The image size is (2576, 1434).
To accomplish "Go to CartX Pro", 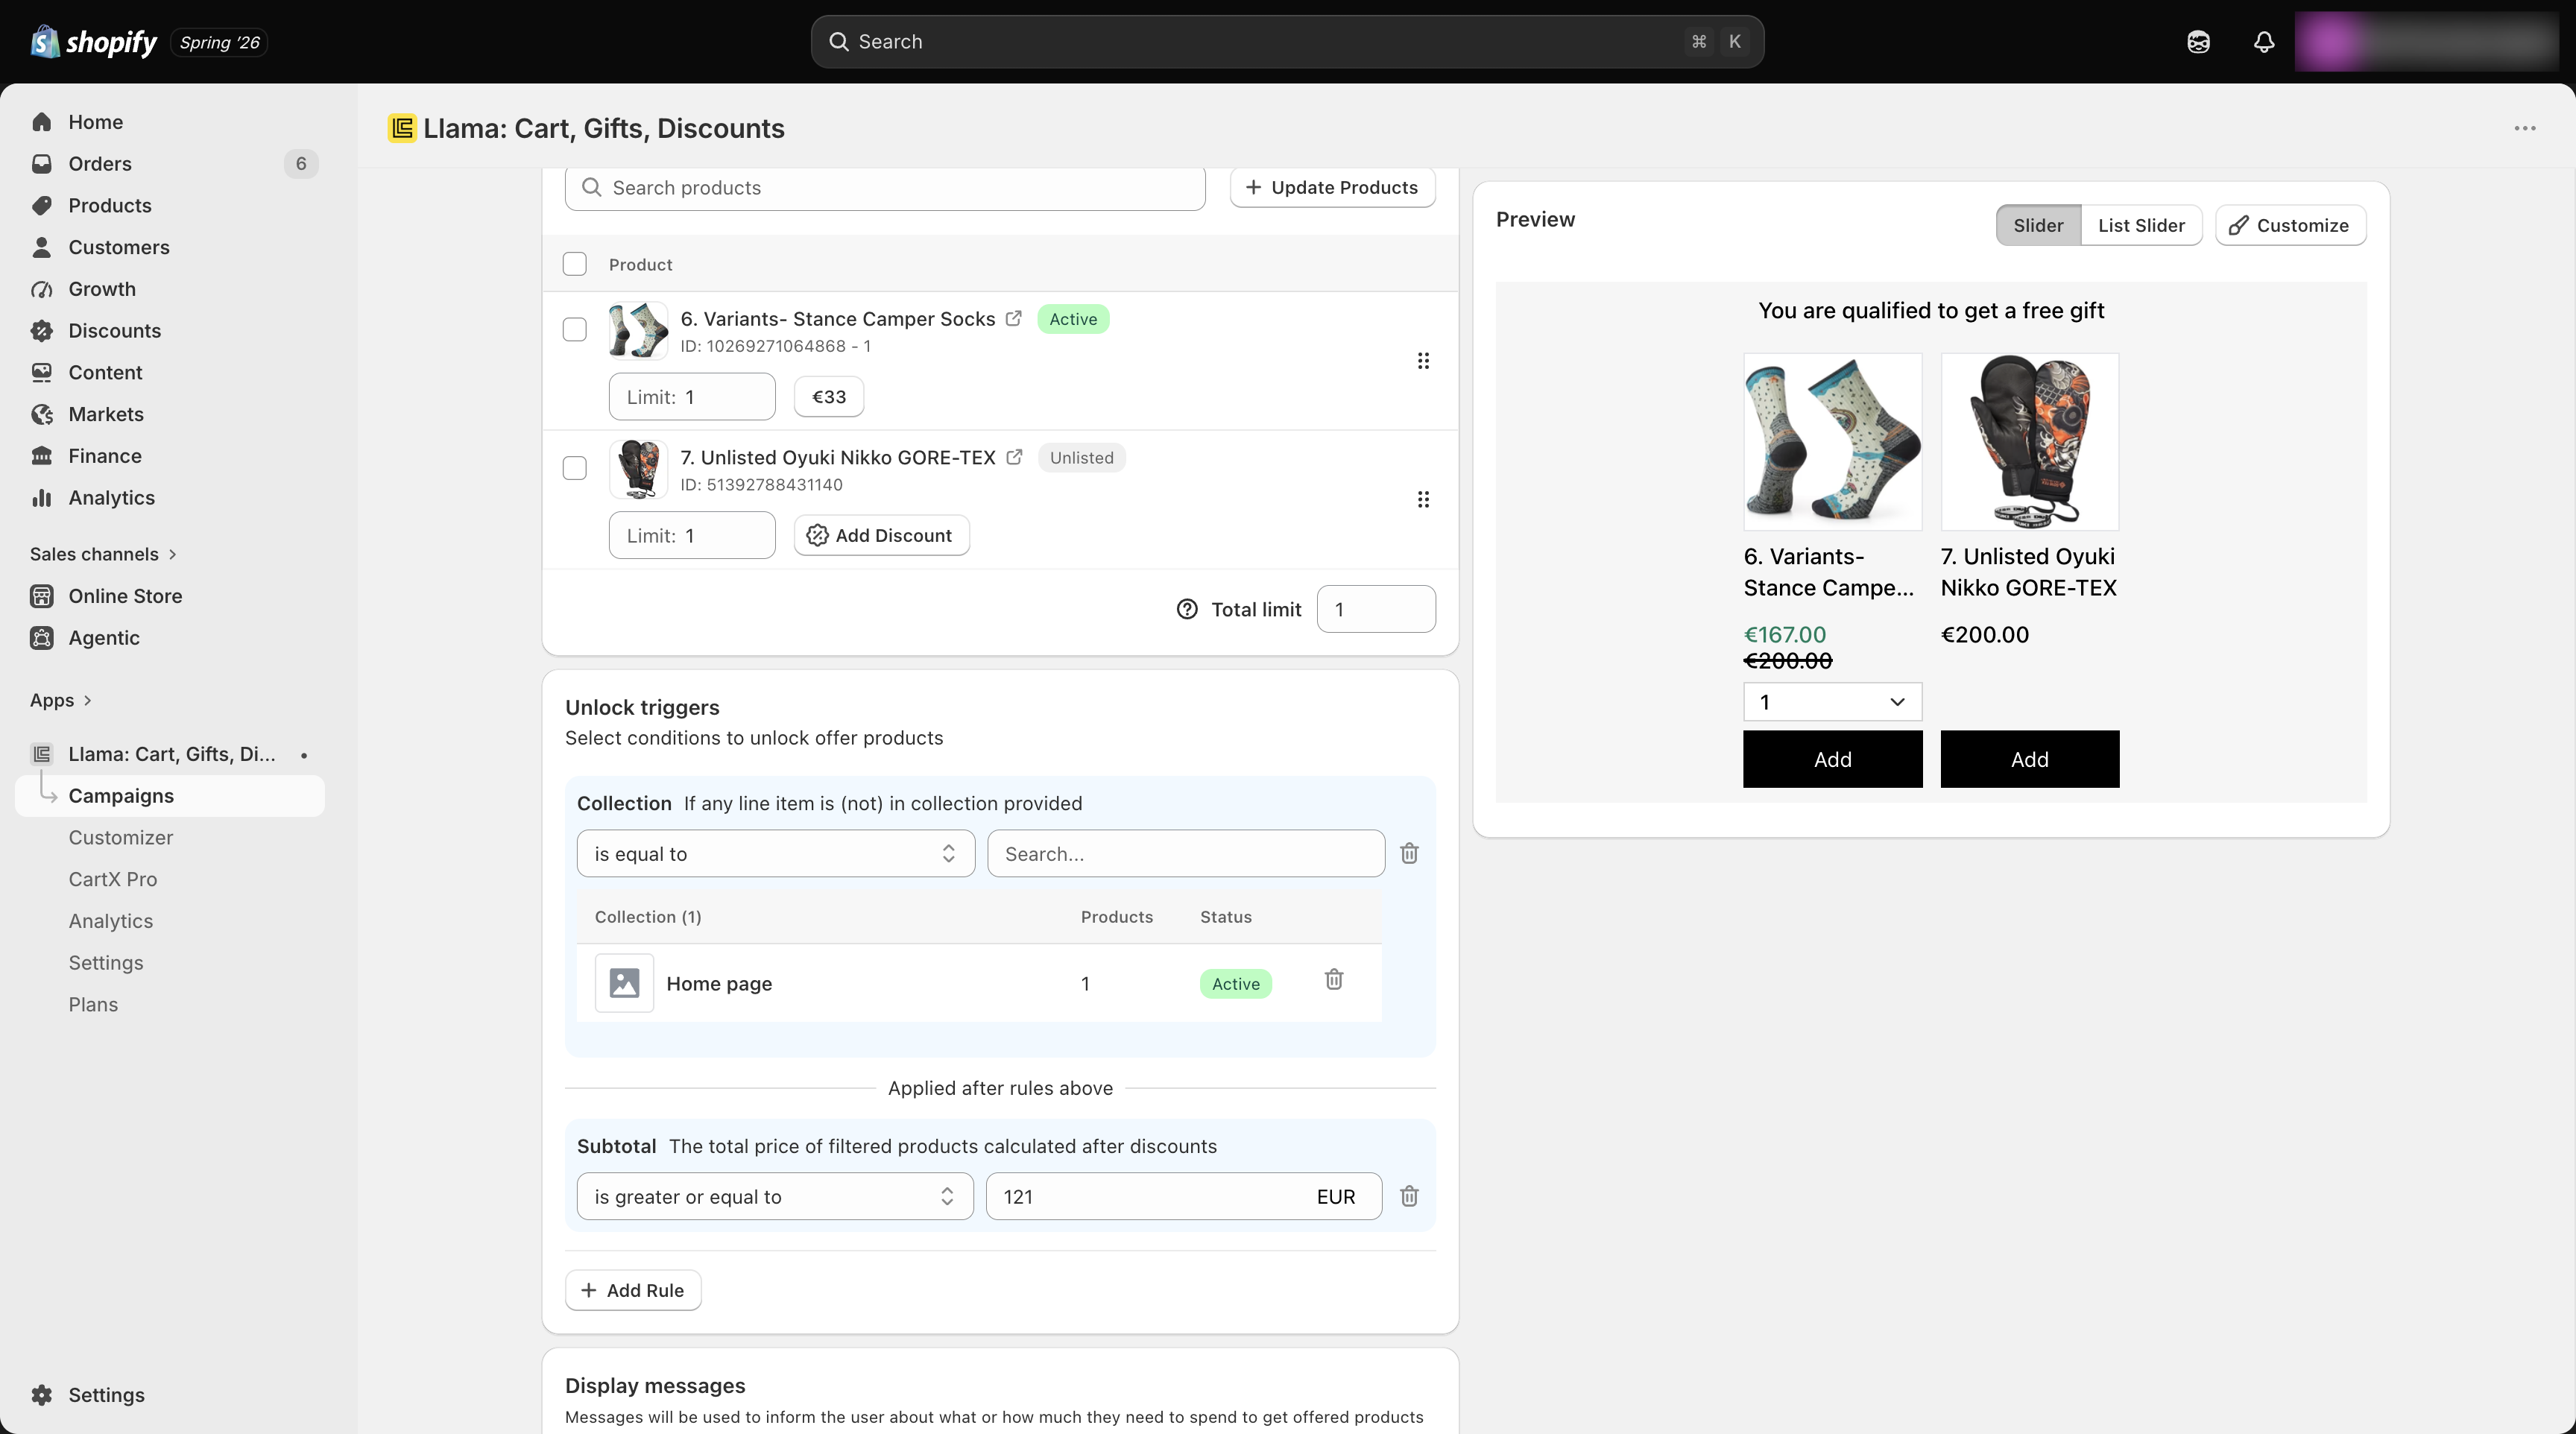I will [x=113, y=880].
